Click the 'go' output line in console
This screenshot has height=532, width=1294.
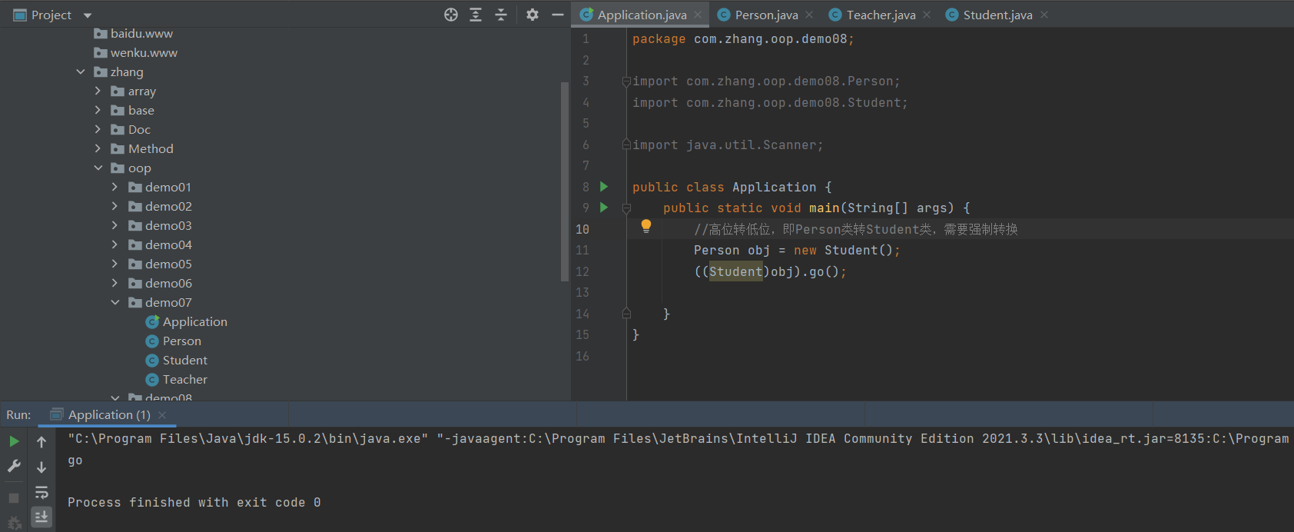pyautogui.click(x=75, y=461)
